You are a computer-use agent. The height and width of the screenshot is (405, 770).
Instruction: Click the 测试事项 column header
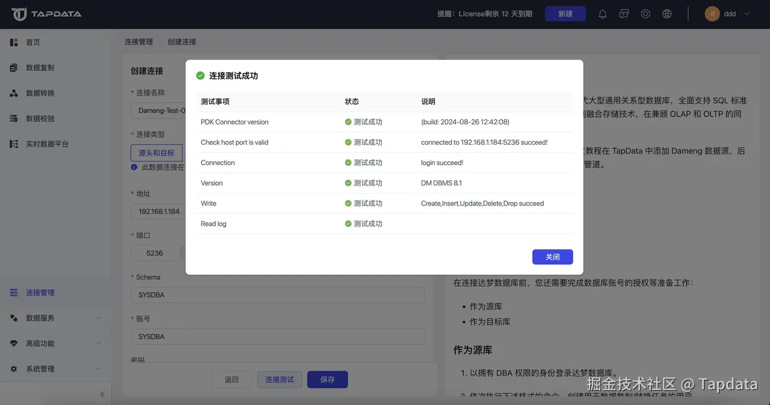click(215, 102)
